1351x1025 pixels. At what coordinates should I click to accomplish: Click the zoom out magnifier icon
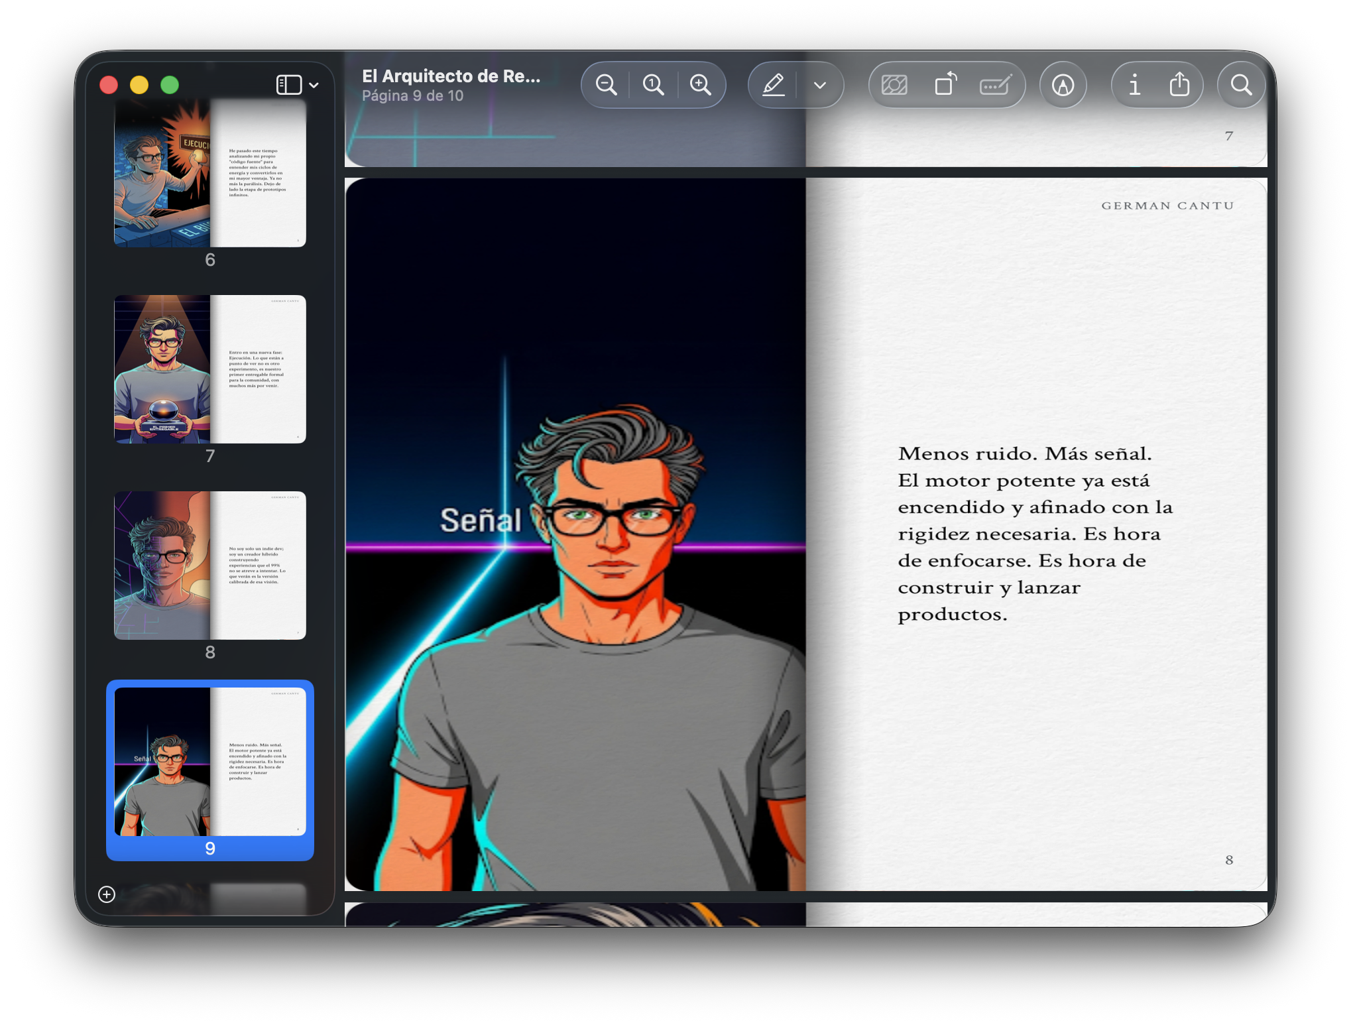[606, 85]
